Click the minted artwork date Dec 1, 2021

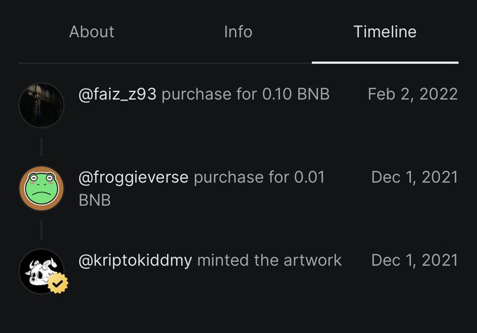click(x=415, y=261)
